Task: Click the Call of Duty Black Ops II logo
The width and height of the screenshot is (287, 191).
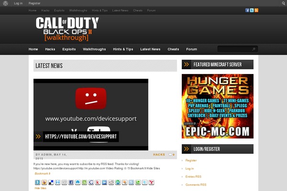Action: [x=67, y=29]
